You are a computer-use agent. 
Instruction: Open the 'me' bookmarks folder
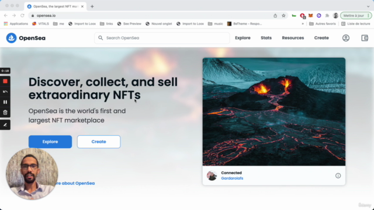(x=58, y=24)
